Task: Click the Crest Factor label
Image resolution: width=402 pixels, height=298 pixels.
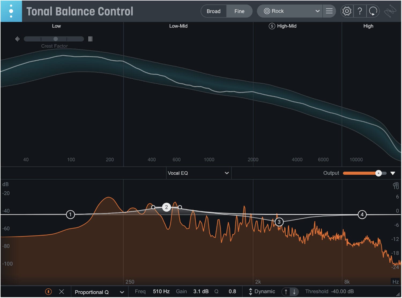Action: [x=54, y=46]
